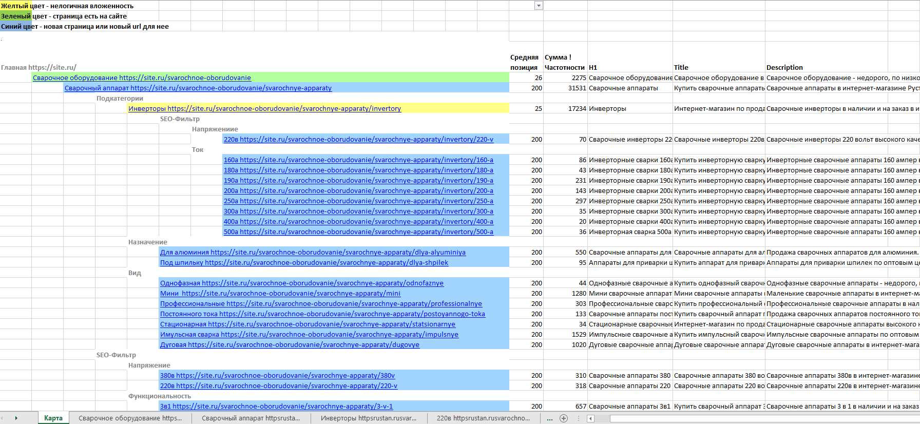Select the Подкатегории label cell
Image resolution: width=920 pixels, height=424 pixels.
click(120, 99)
